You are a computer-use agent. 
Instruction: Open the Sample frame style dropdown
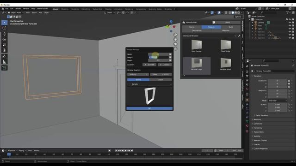149,84
